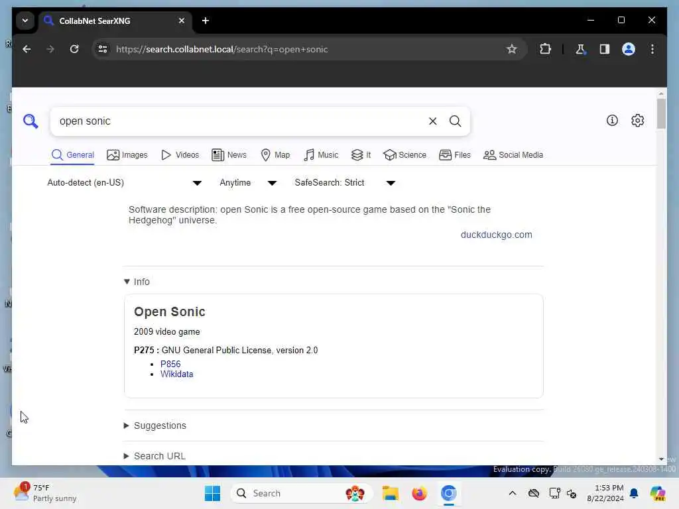This screenshot has width=679, height=509.
Task: Go back to previous page
Action: pos(27,49)
